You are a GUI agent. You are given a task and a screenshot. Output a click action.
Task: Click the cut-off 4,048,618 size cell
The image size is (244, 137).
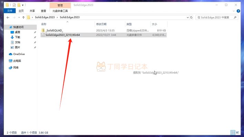[x=159, y=35]
